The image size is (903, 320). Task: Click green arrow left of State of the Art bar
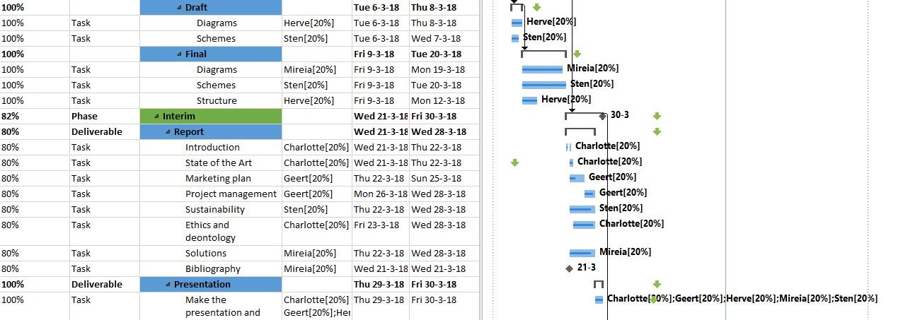pos(514,162)
